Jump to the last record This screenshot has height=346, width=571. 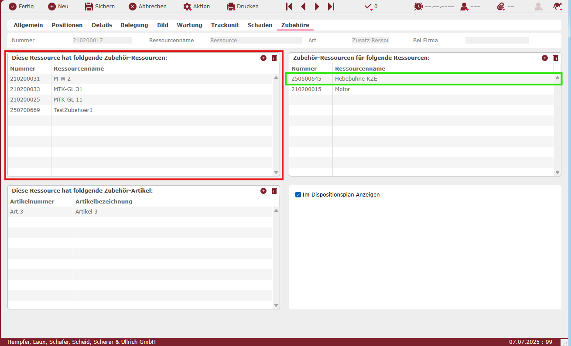pos(331,7)
